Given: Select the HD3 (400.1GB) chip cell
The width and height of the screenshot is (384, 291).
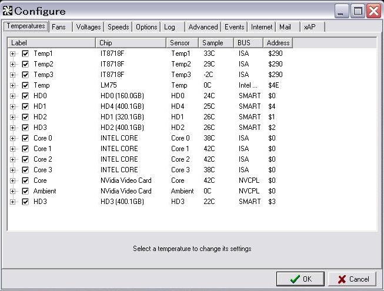Looking at the screenshot, I should coord(122,202).
